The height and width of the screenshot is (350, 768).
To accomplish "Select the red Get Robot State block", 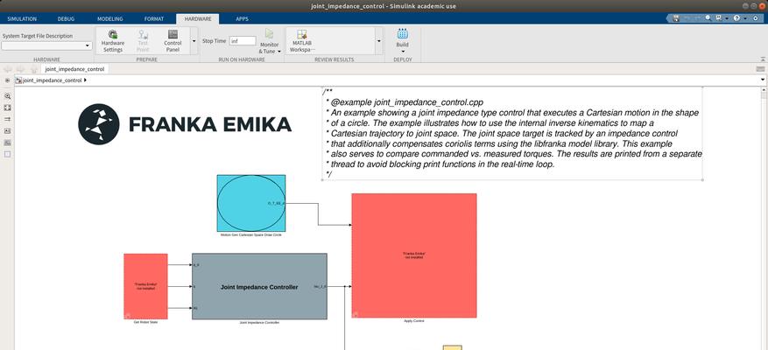I will point(145,286).
